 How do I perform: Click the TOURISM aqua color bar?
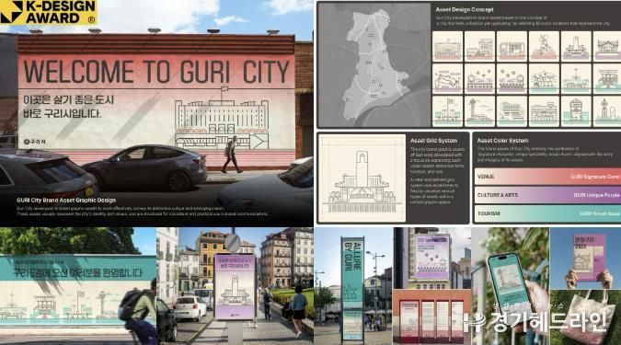tap(547, 213)
